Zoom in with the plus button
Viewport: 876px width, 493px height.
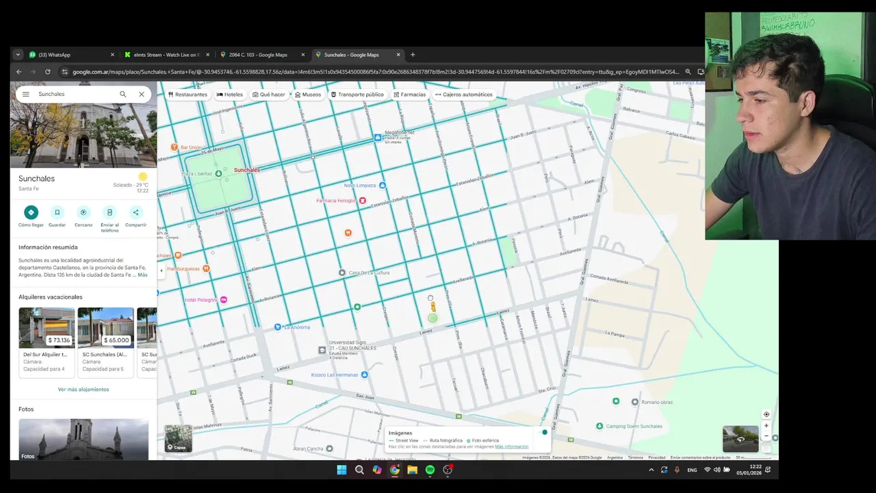tap(766, 426)
